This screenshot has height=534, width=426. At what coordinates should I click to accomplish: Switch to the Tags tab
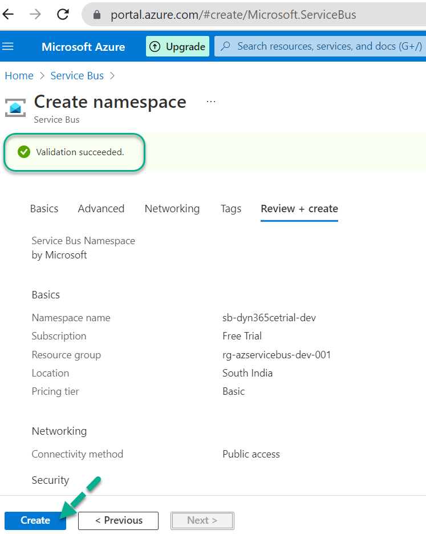[231, 209]
